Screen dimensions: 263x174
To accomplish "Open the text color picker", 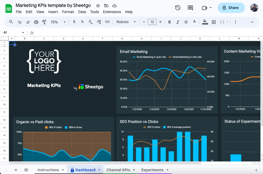I will tap(194, 22).
